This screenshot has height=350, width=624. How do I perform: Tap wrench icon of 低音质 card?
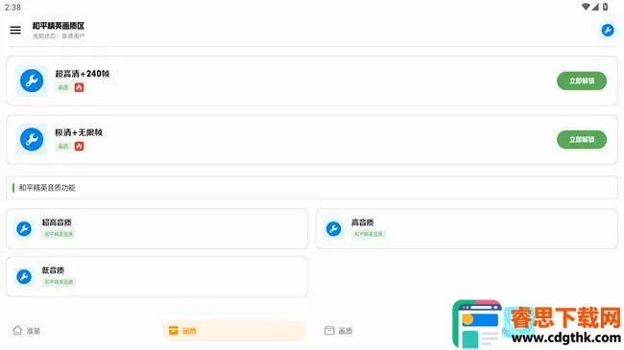pos(24,276)
